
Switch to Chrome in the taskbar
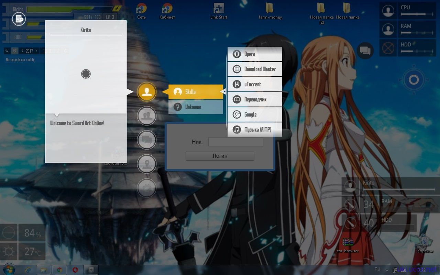[x=59, y=270]
